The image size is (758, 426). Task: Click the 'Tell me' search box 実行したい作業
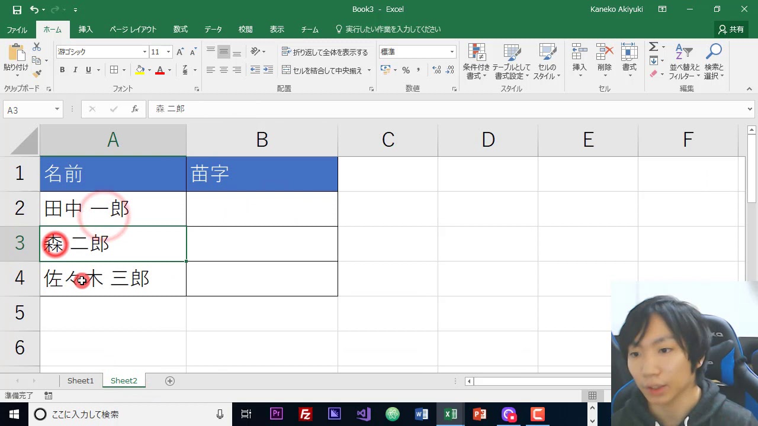coord(388,30)
